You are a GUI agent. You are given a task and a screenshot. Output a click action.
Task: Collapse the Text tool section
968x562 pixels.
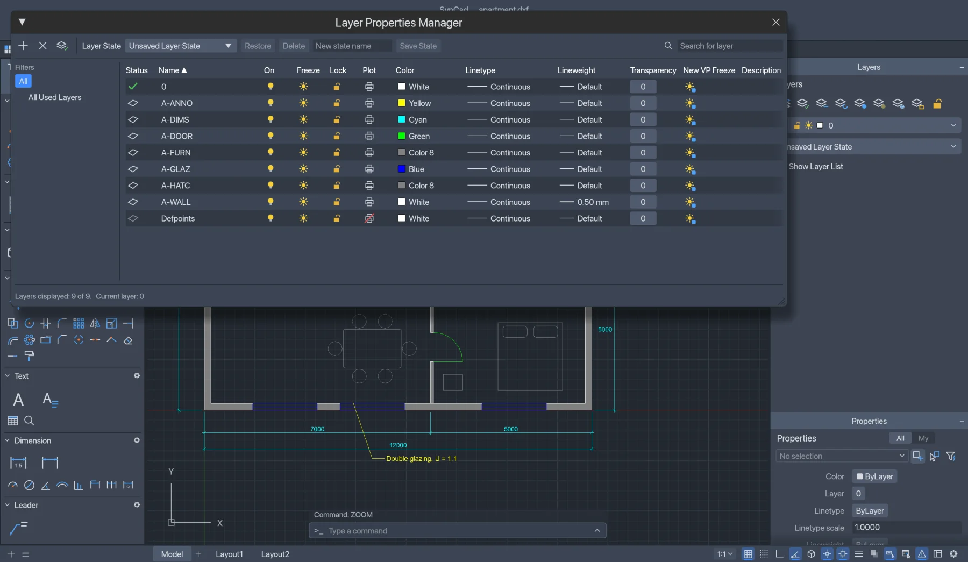7,376
